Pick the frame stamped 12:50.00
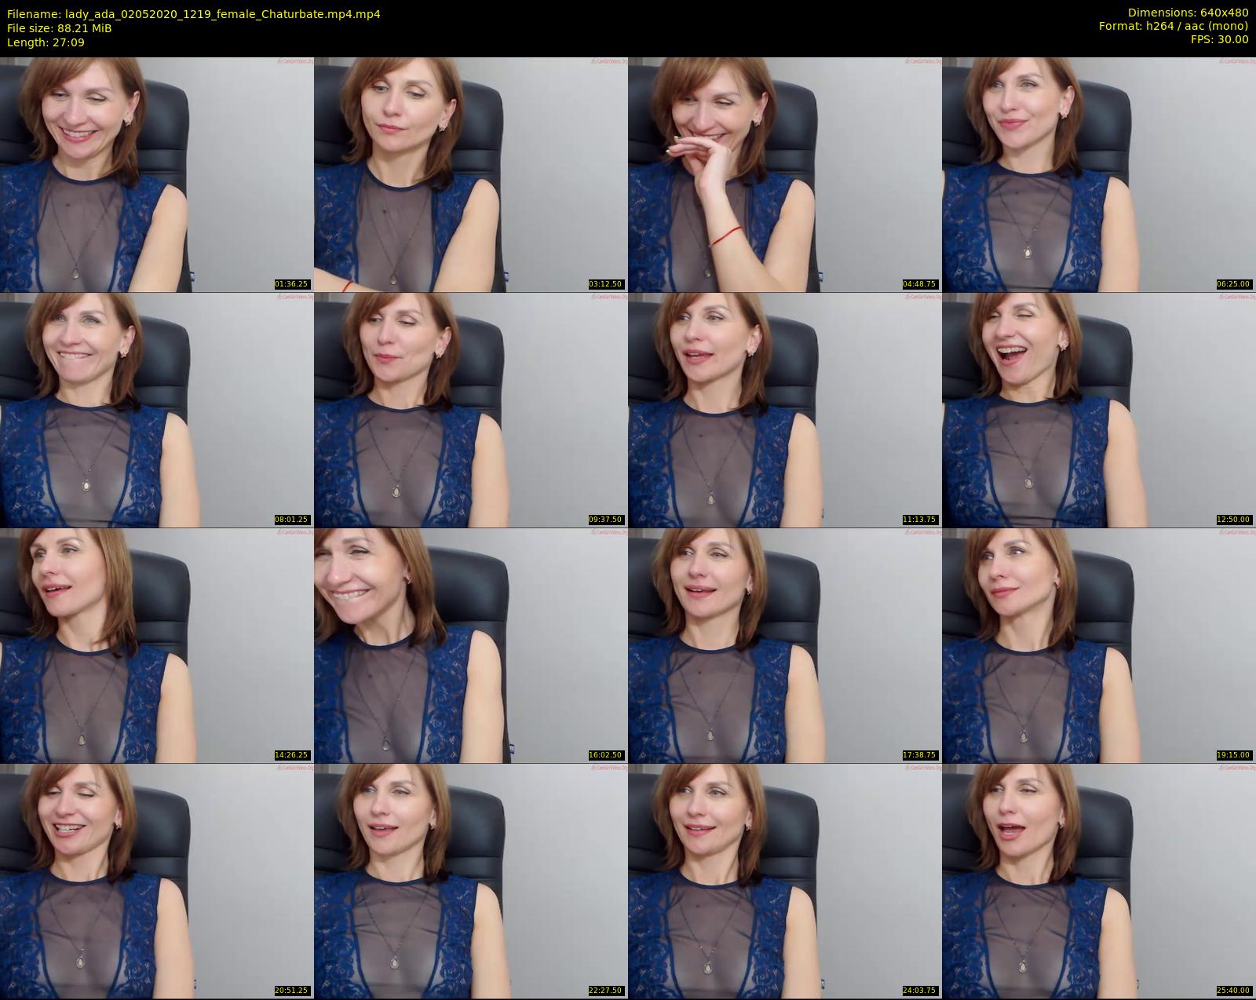The width and height of the screenshot is (1256, 1000). click(1099, 410)
